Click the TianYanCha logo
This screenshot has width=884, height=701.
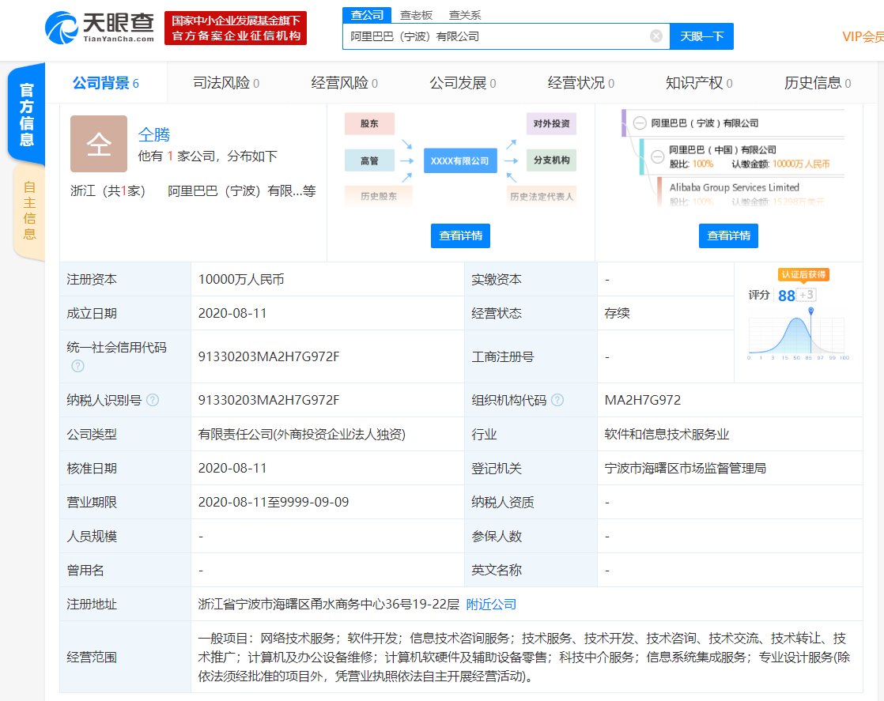click(100, 28)
